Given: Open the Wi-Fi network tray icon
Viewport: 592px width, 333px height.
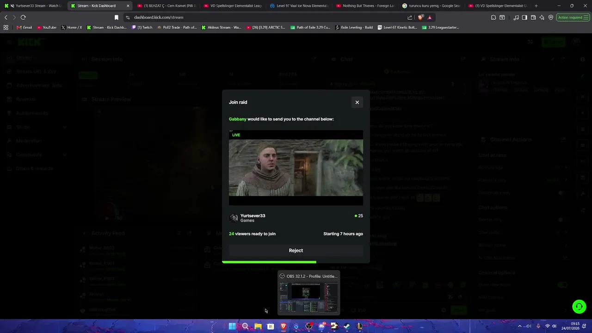Looking at the screenshot, I should pyautogui.click(x=548, y=326).
